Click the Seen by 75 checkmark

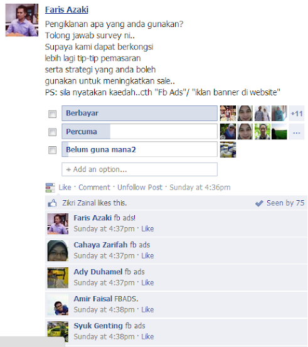259,203
